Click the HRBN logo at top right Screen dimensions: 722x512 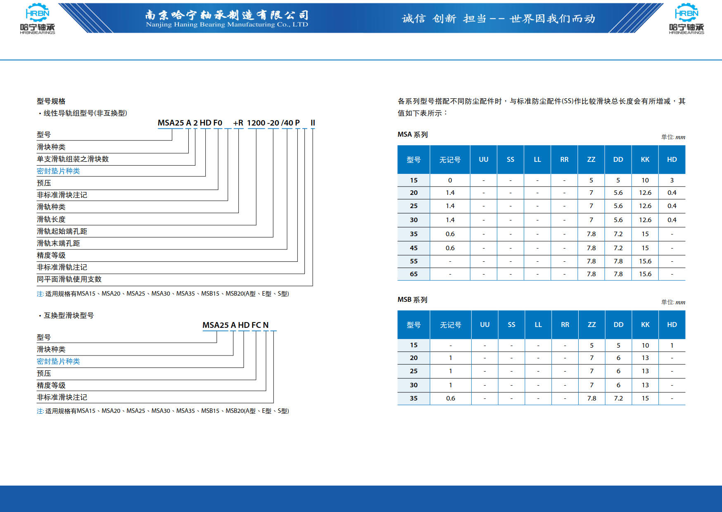(686, 19)
